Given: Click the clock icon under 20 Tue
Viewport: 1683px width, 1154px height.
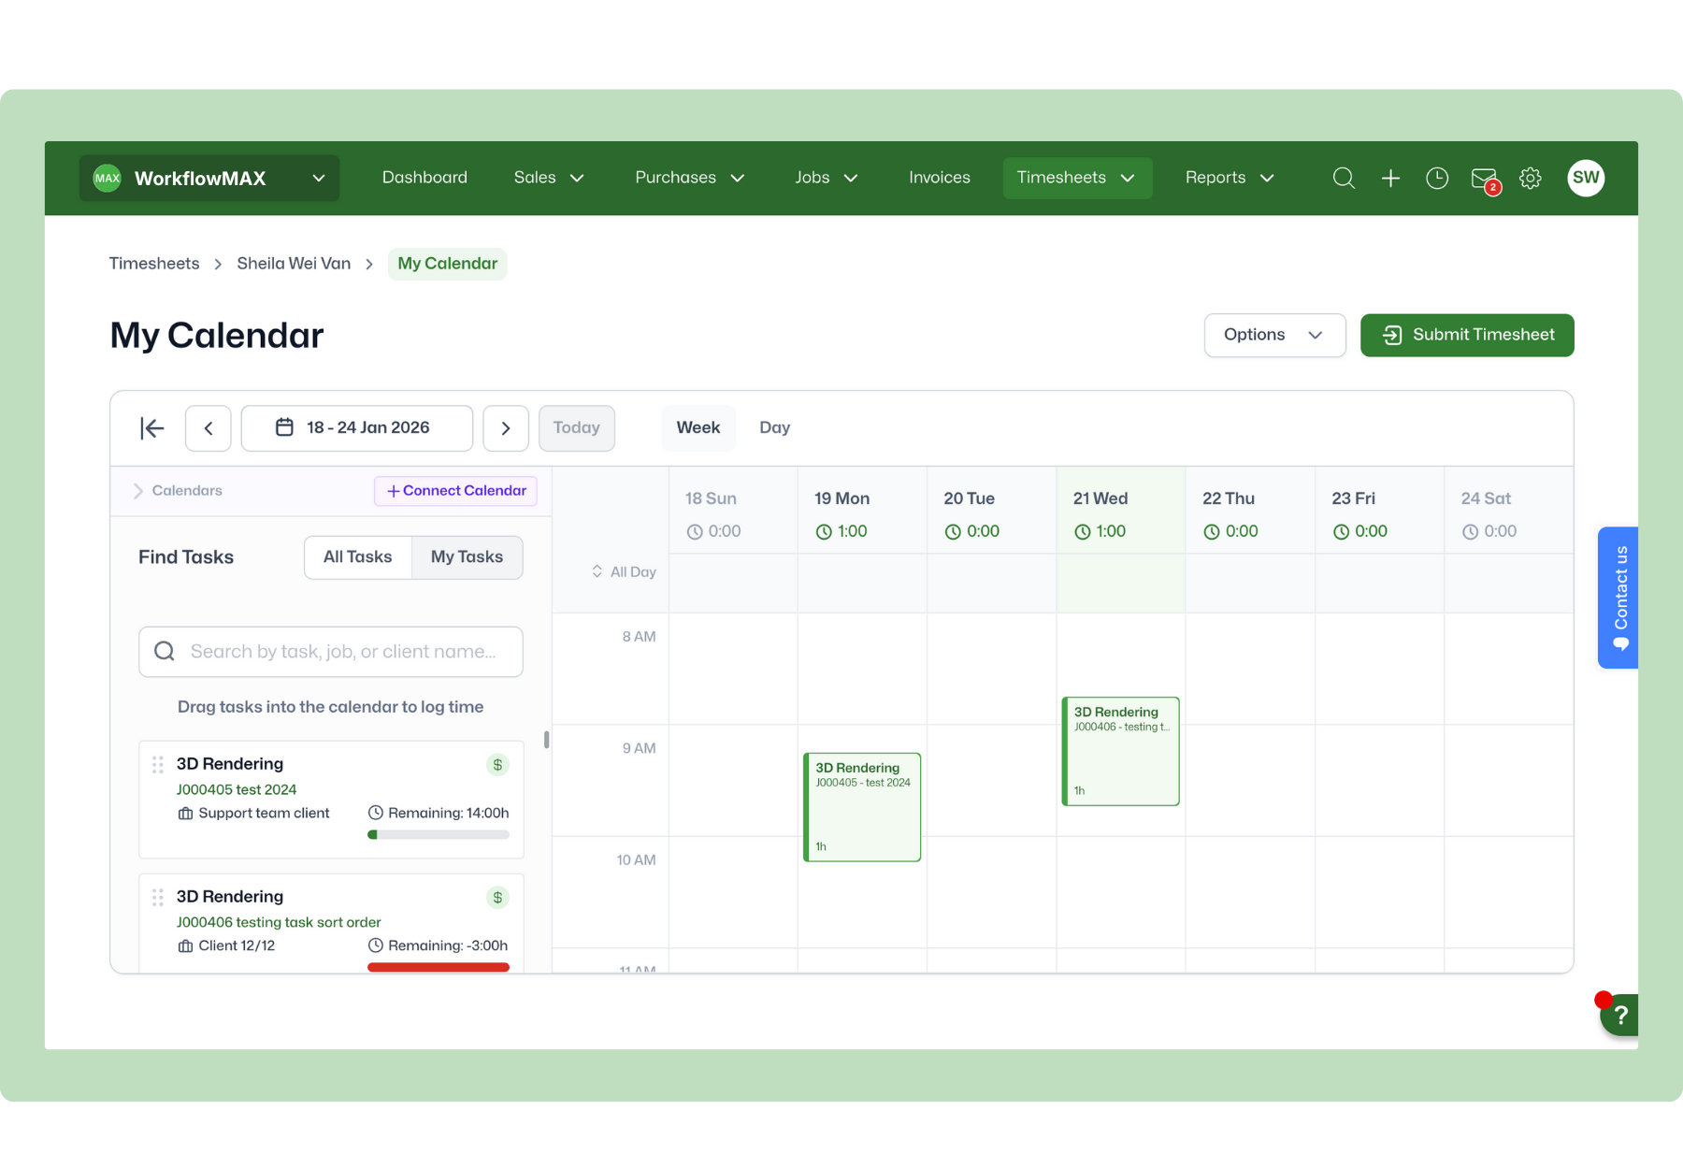Looking at the screenshot, I should (x=953, y=532).
